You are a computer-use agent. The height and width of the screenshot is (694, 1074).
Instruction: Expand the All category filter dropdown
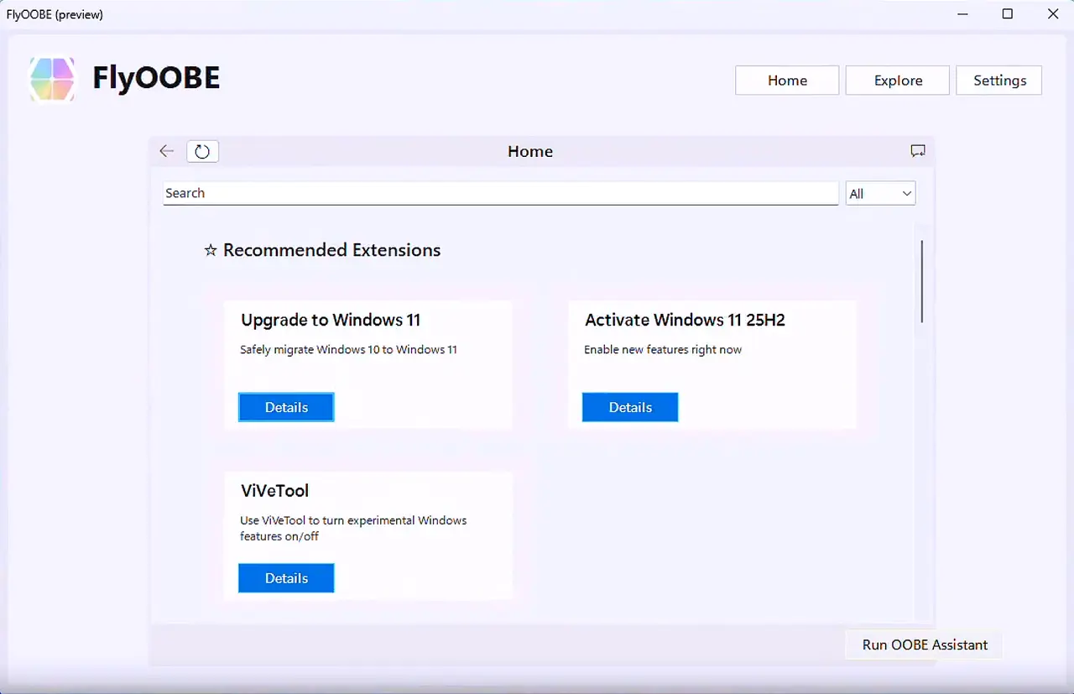coord(880,194)
